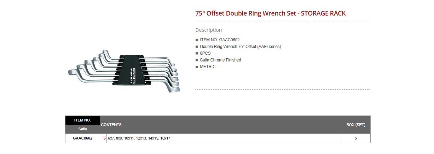Screen dimensions: 434x154
Task: Select the GAAC0602 item number cell
Action: [82, 138]
